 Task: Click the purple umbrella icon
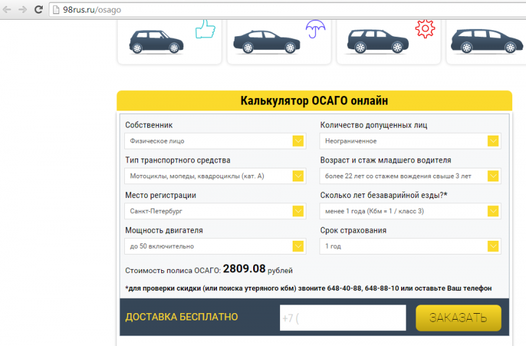316,28
